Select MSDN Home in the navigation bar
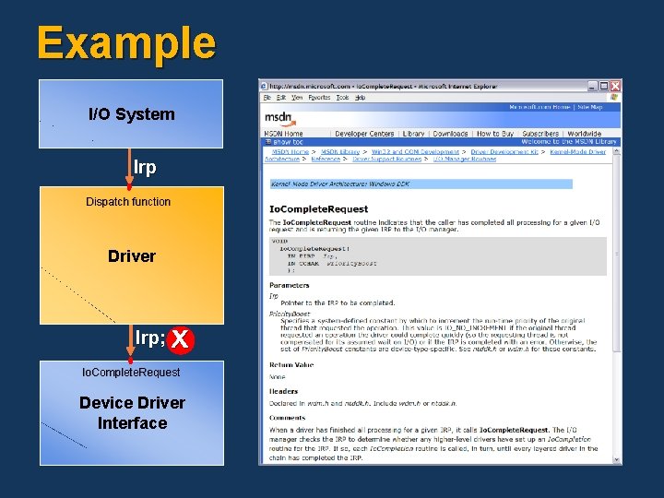Image resolution: width=664 pixels, height=498 pixels. [x=283, y=134]
